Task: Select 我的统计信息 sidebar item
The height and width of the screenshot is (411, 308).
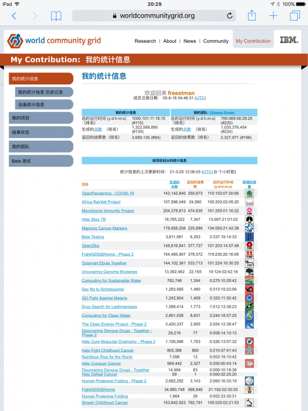Action: pyautogui.click(x=41, y=79)
